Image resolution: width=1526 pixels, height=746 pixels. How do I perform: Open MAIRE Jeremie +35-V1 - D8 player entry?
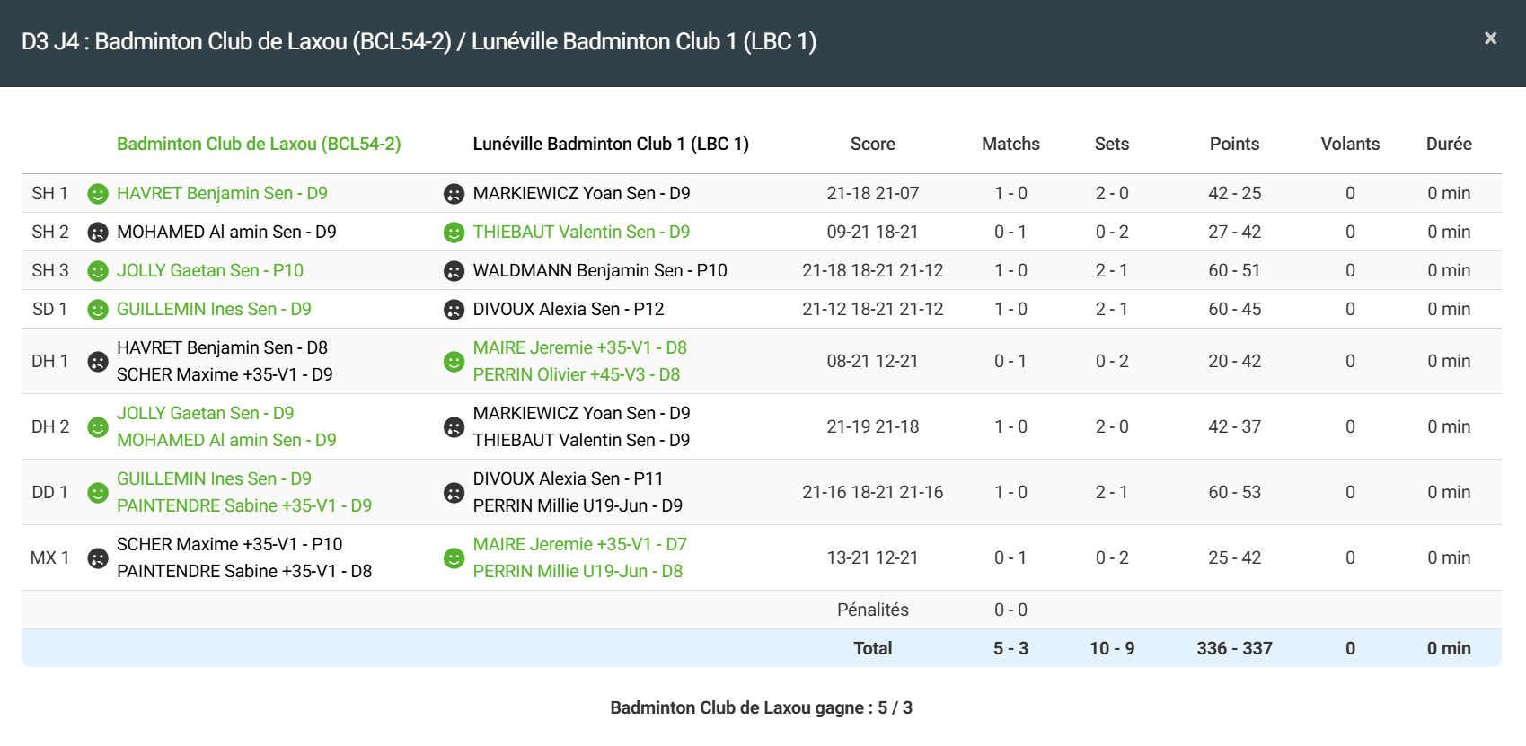coord(579,347)
